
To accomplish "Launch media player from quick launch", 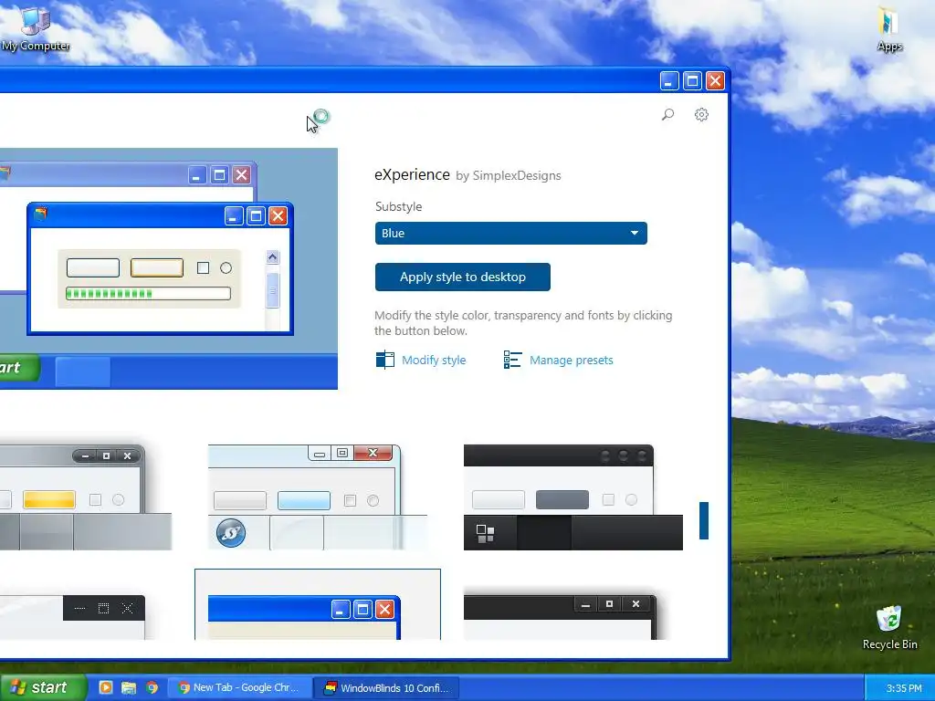I will click(x=106, y=687).
